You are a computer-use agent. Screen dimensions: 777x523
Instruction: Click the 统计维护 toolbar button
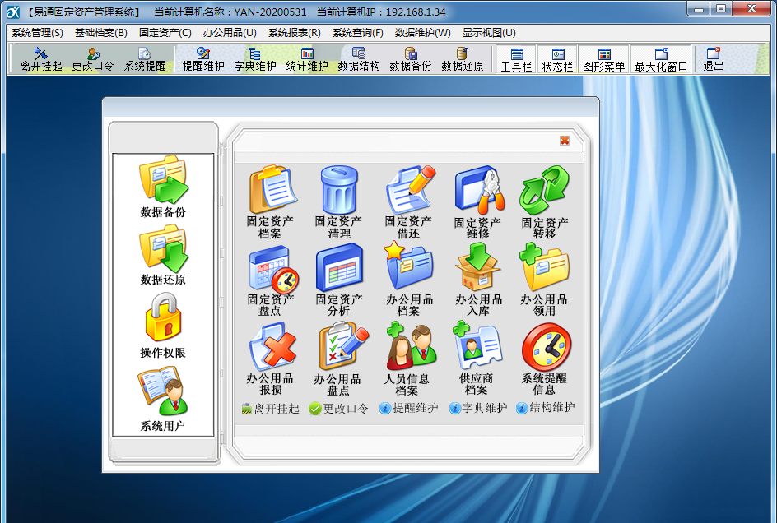pos(307,59)
